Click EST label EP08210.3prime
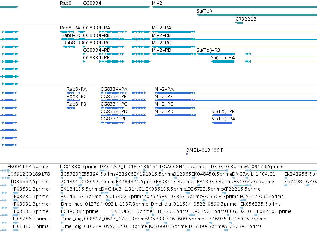The image size is (317, 232). pos(273,211)
